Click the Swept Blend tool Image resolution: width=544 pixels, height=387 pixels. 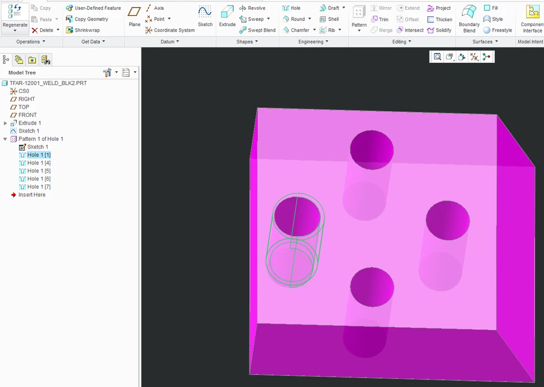coord(258,30)
